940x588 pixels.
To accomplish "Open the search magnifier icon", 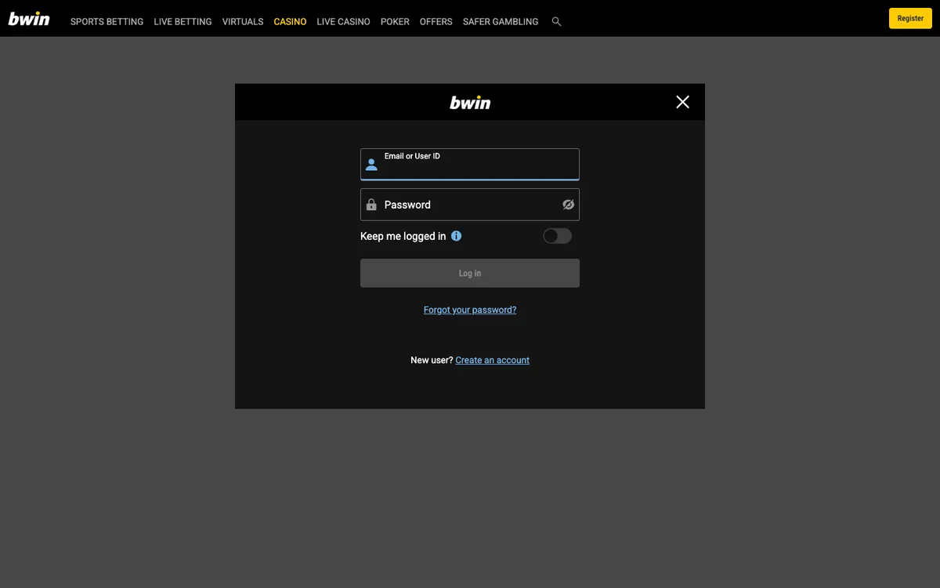I will tap(556, 22).
